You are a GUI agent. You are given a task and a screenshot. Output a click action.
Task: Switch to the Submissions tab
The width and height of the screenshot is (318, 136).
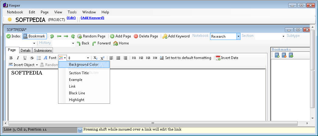pyautogui.click(x=43, y=50)
